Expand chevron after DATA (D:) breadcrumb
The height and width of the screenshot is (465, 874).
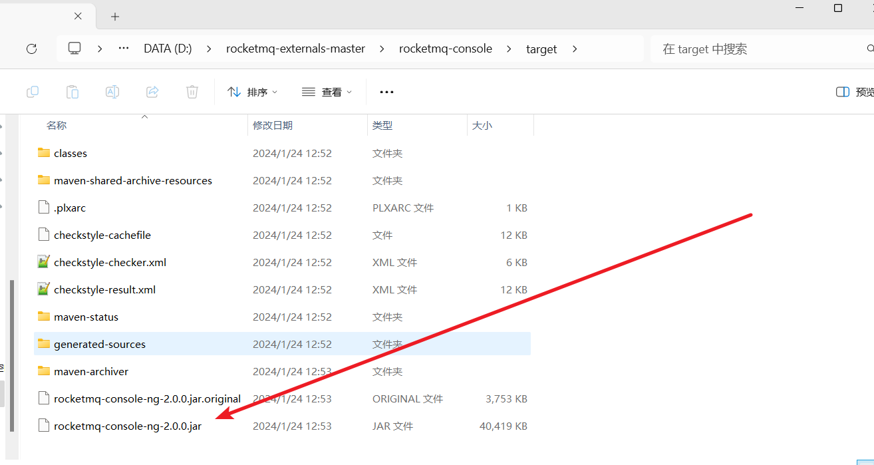(209, 49)
